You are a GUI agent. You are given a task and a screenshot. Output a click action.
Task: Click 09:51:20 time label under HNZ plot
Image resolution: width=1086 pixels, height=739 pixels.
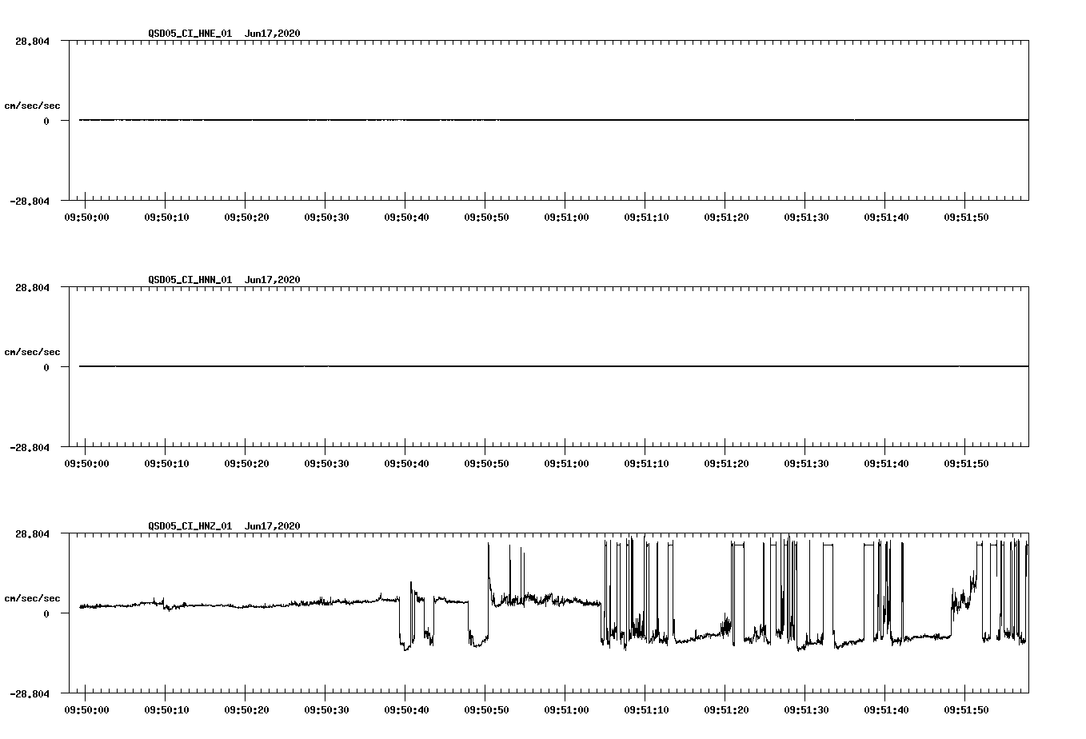pos(726,709)
